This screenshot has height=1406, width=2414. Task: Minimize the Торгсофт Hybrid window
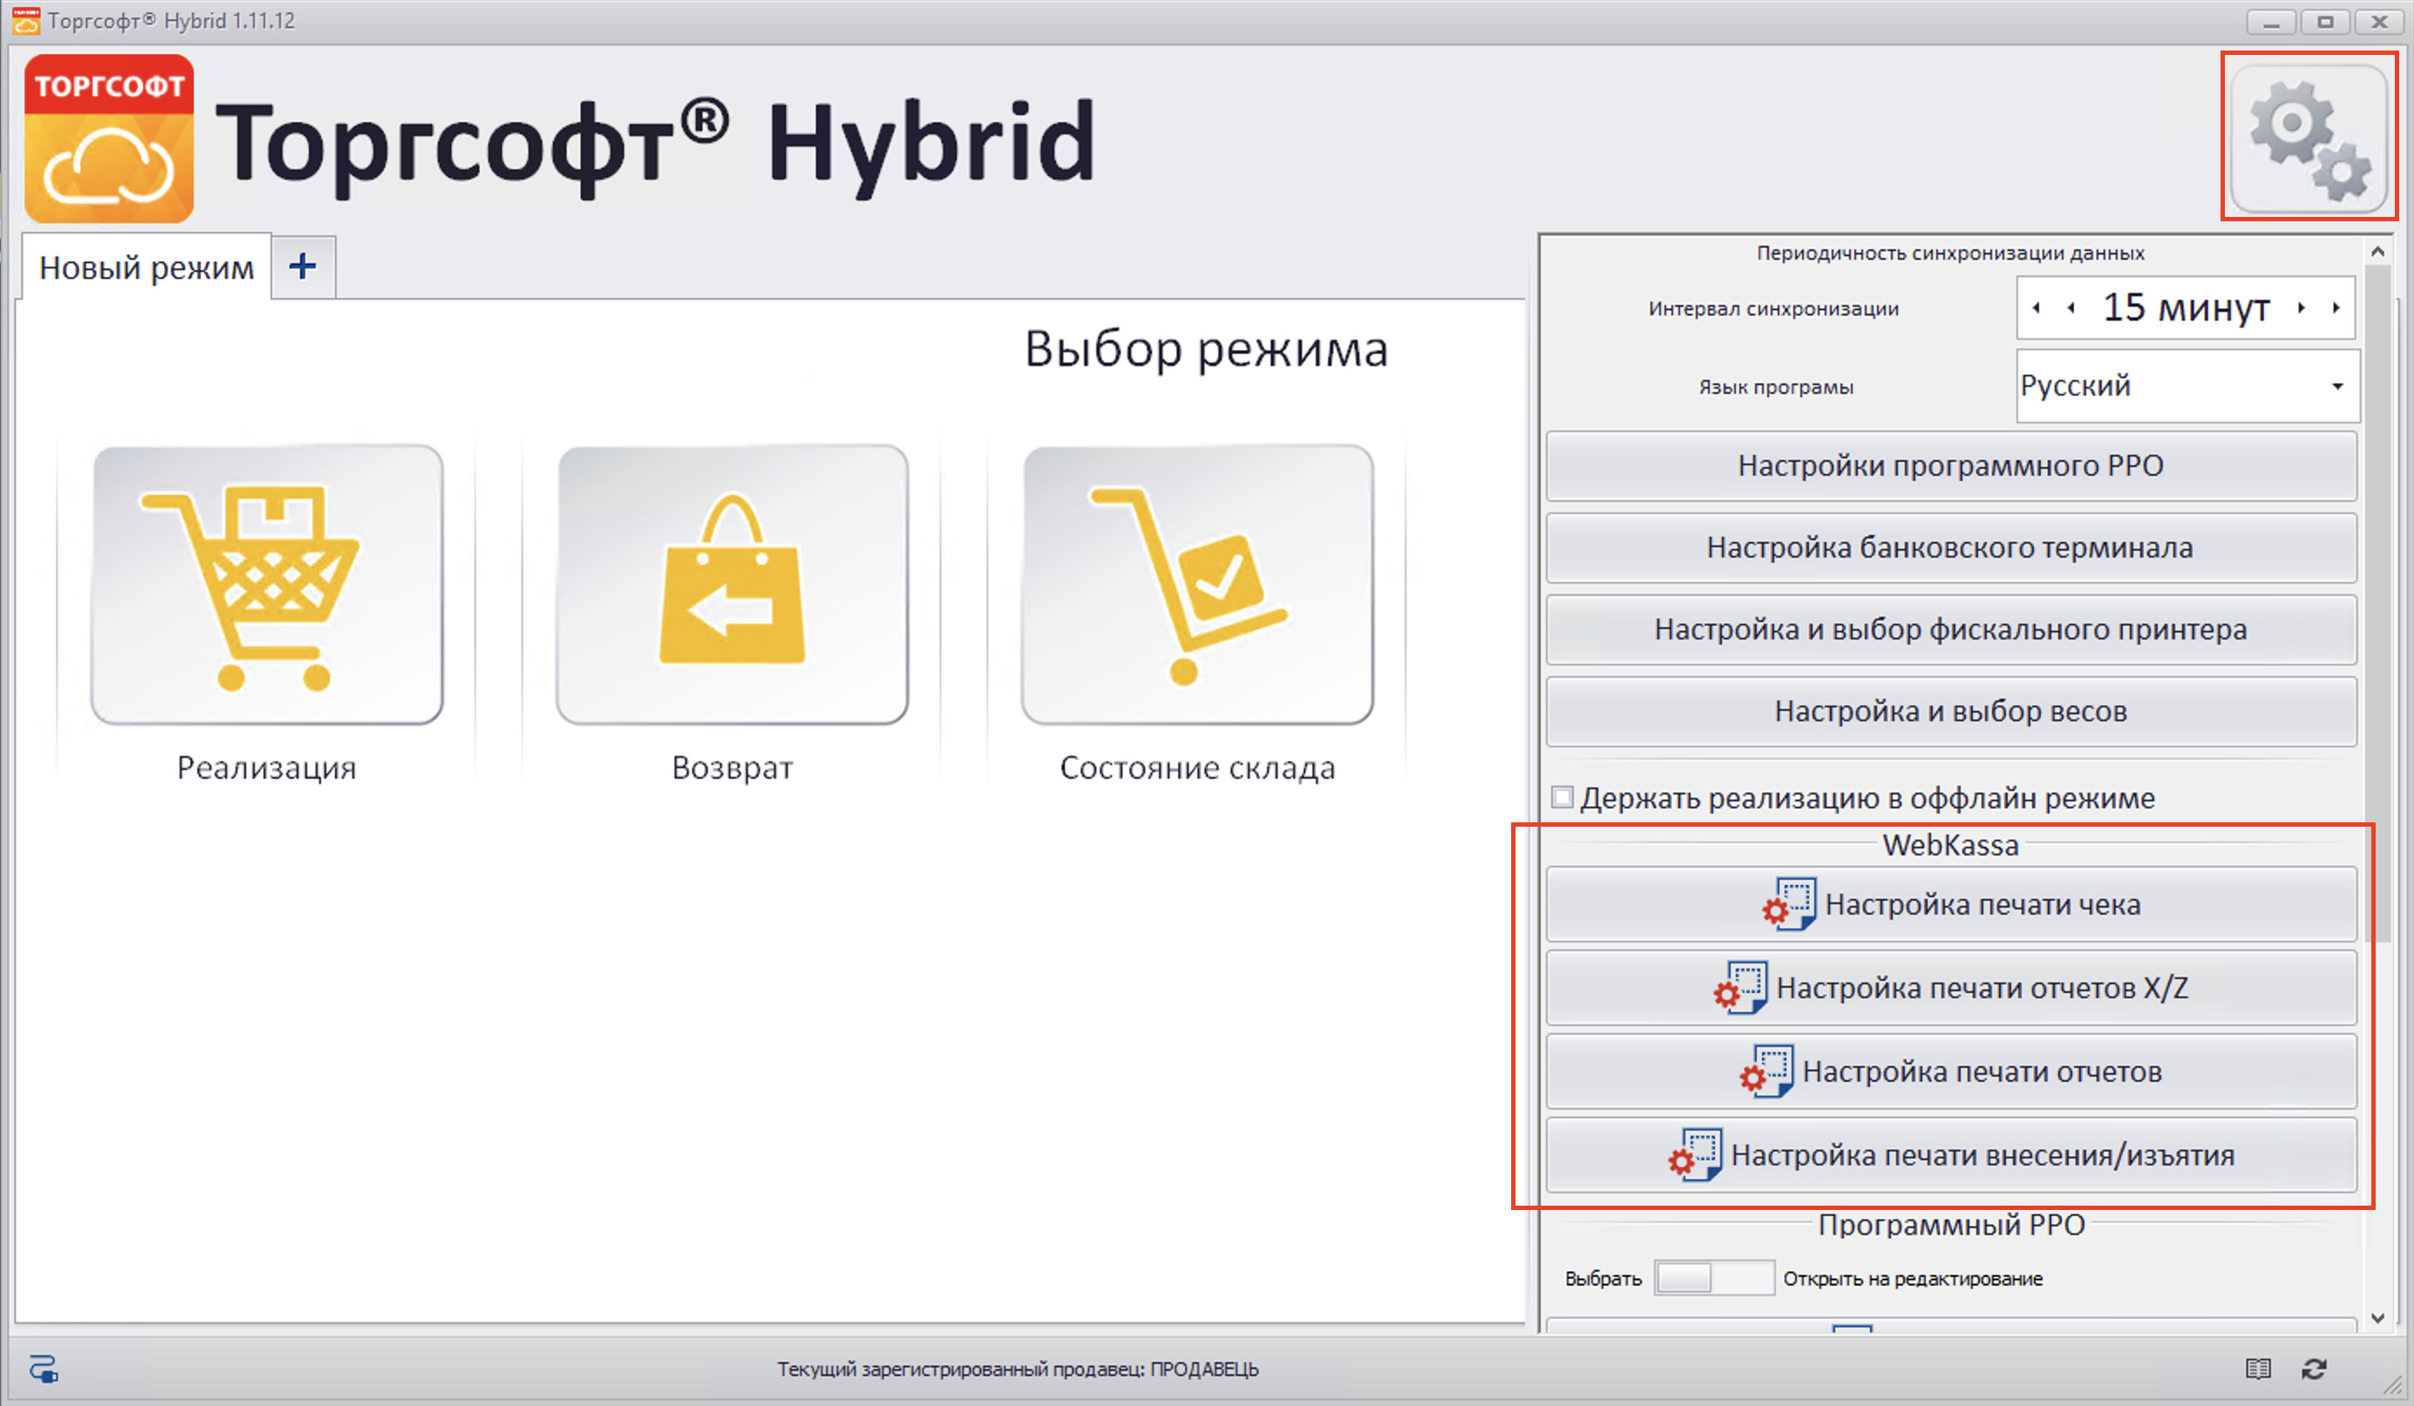[2271, 21]
